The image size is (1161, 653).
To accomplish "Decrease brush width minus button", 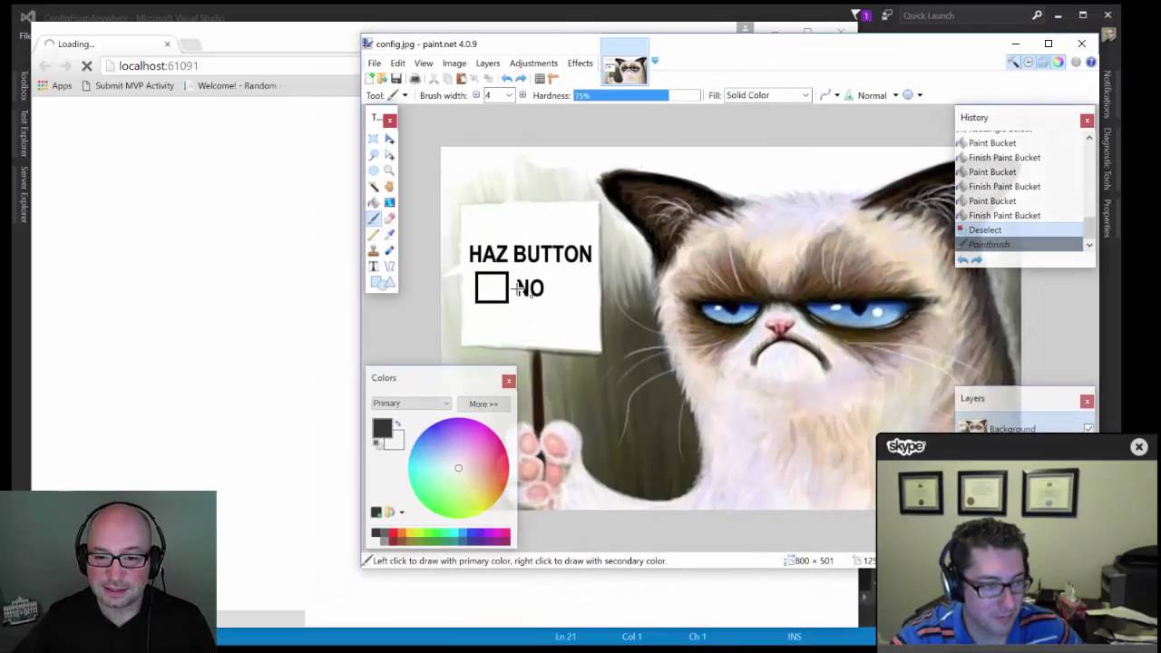I will coord(476,95).
